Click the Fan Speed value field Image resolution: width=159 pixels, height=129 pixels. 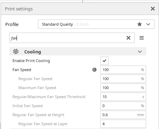click(x=123, y=70)
